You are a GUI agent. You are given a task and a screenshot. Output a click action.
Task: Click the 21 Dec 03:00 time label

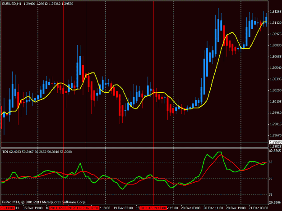click(x=258, y=208)
